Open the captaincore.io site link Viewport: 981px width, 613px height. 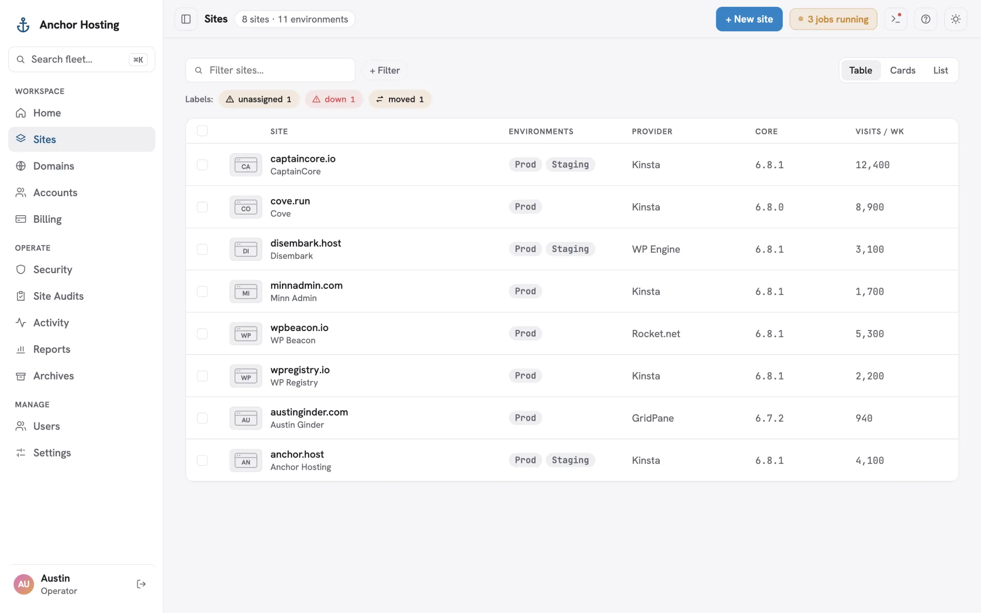coord(303,158)
